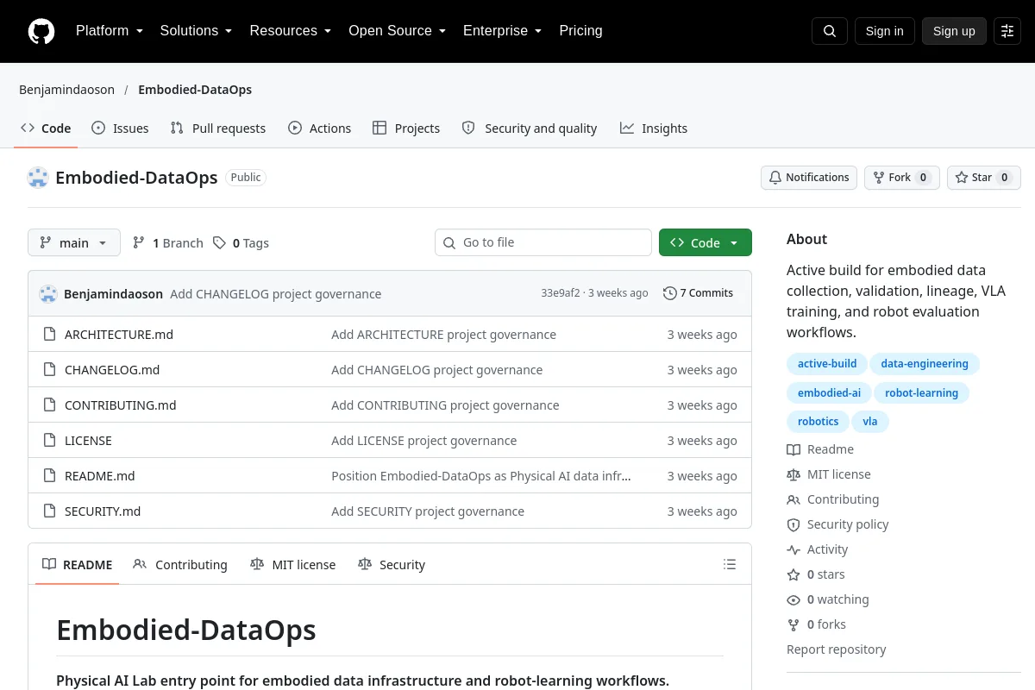Click the Sign in button
This screenshot has height=690, width=1035.
point(884,31)
